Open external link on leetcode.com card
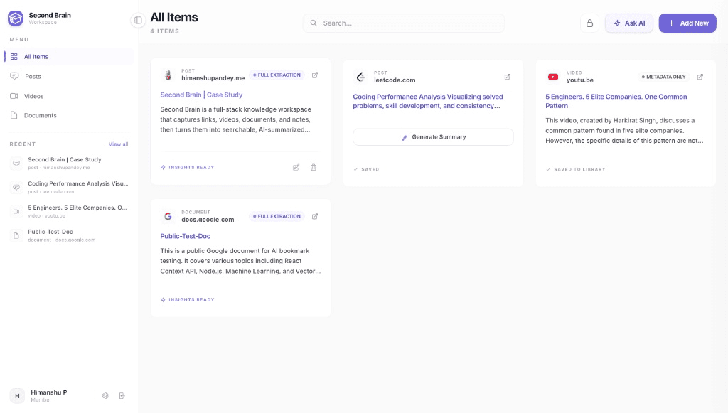Viewport: 728px width, 413px height. click(508, 77)
